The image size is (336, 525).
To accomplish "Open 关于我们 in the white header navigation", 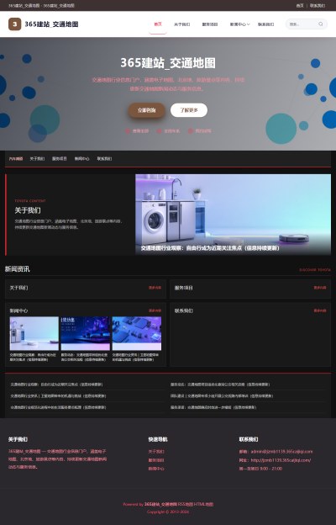I will 182,24.
